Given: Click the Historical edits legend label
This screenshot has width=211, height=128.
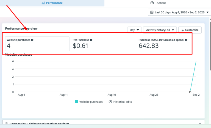Looking at the screenshot, I should [123, 102].
